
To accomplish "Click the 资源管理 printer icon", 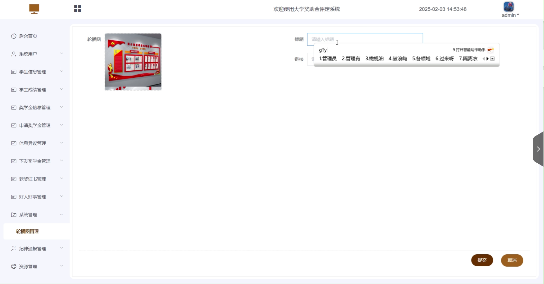I will click(x=14, y=266).
